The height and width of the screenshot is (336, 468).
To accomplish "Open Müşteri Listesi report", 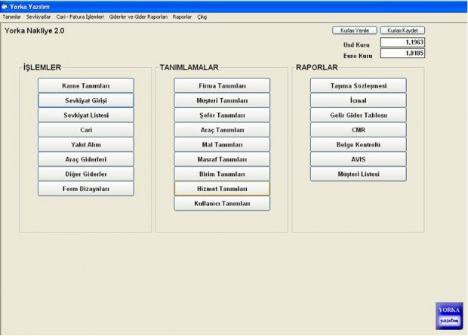I will coord(359,174).
